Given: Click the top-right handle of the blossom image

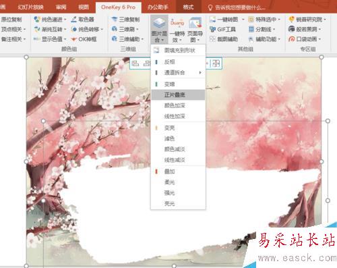Looking at the screenshot, I should 321,57.
